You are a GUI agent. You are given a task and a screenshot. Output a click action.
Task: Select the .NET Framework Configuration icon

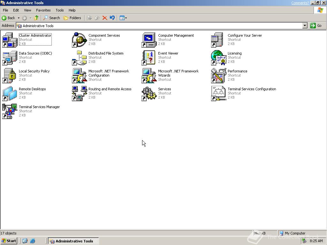point(79,76)
